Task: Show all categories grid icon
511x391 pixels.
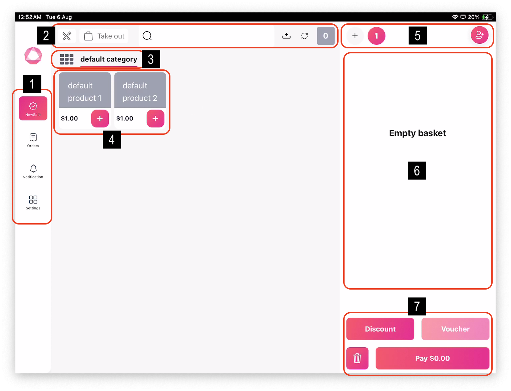Action: tap(67, 59)
